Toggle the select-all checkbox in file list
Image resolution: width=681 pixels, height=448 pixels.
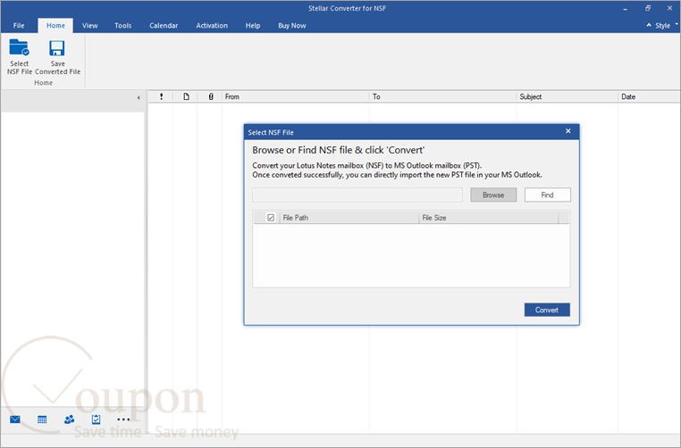click(271, 218)
